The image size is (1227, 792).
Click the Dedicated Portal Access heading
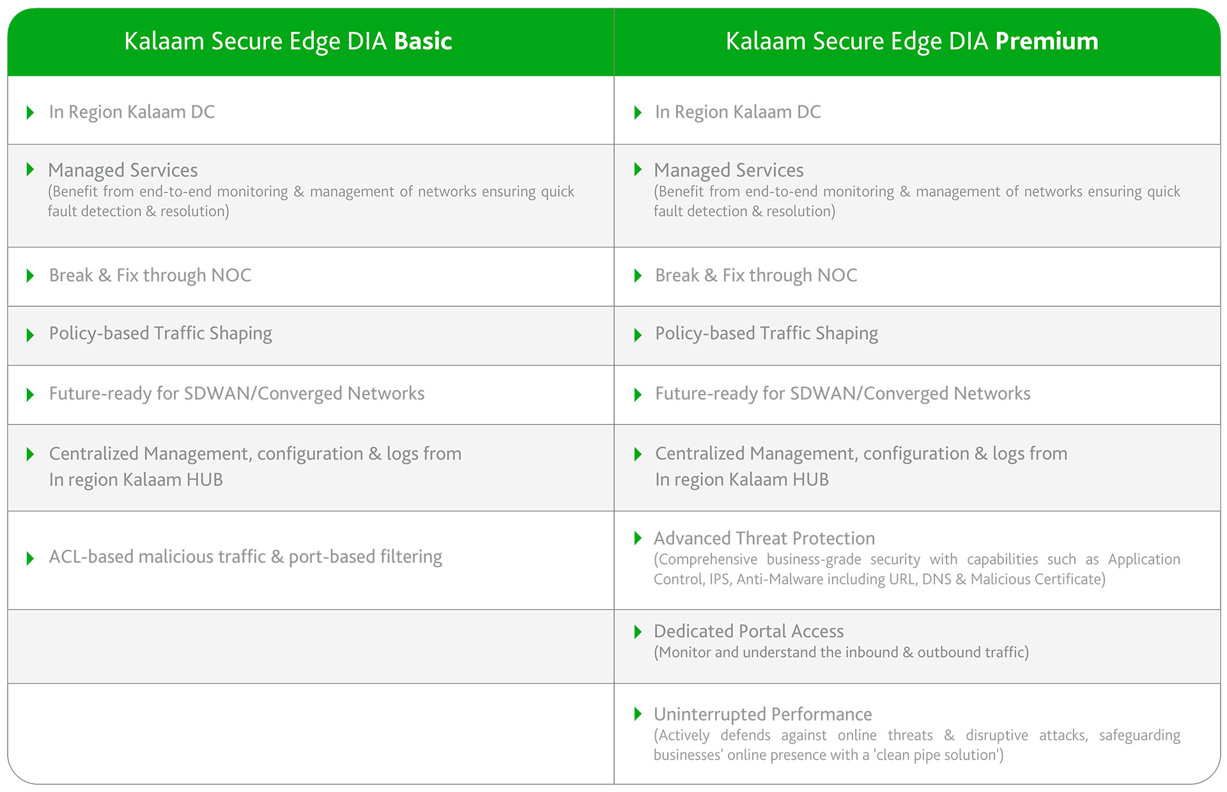click(x=748, y=632)
